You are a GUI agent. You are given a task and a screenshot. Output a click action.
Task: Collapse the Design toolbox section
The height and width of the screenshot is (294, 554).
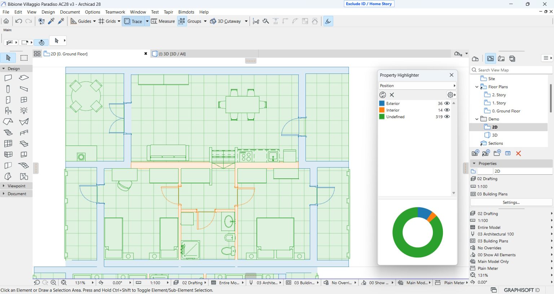[4, 68]
